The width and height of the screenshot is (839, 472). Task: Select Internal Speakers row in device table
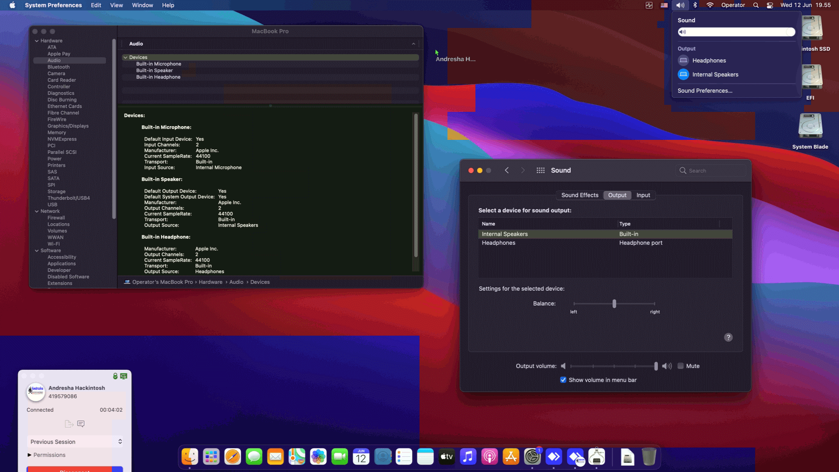605,234
